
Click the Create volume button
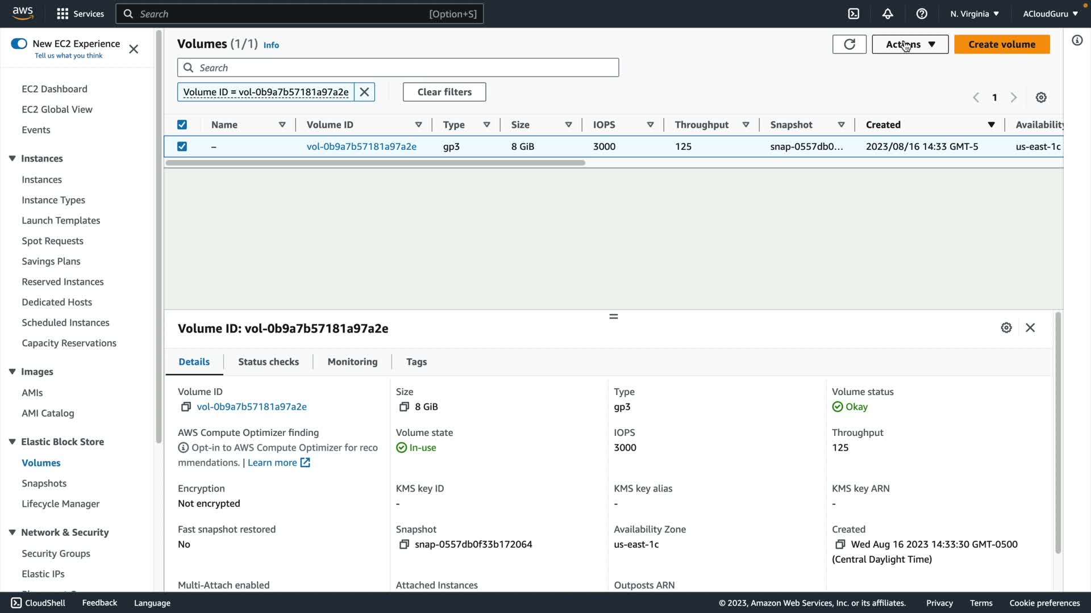1001,44
